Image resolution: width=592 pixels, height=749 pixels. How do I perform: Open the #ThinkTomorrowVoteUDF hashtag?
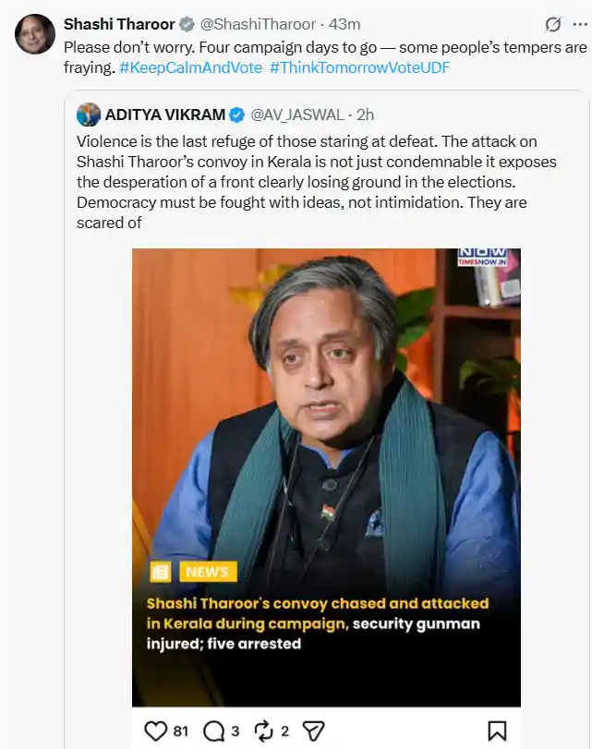[x=360, y=67]
